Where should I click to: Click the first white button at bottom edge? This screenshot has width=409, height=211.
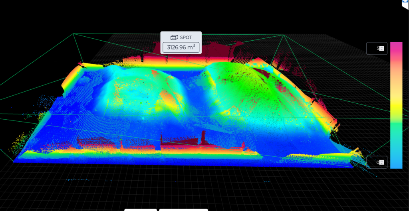(x=141, y=209)
